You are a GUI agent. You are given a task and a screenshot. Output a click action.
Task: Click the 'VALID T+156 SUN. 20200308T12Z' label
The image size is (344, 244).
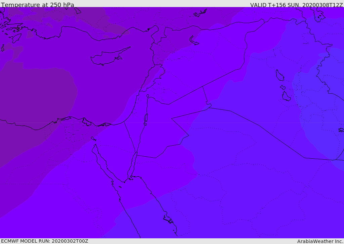(296, 5)
